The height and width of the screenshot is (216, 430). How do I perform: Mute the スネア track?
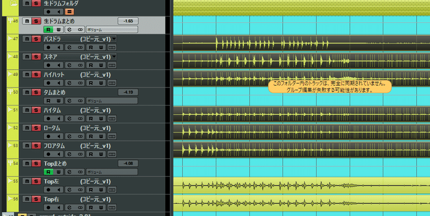pyautogui.click(x=27, y=57)
